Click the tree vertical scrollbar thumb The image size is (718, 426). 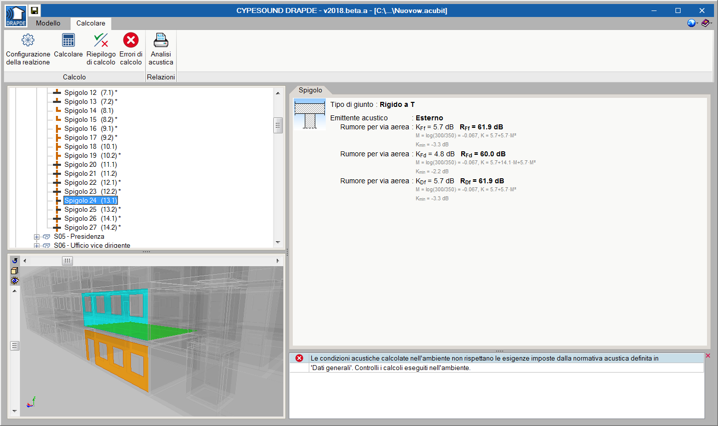click(x=278, y=125)
